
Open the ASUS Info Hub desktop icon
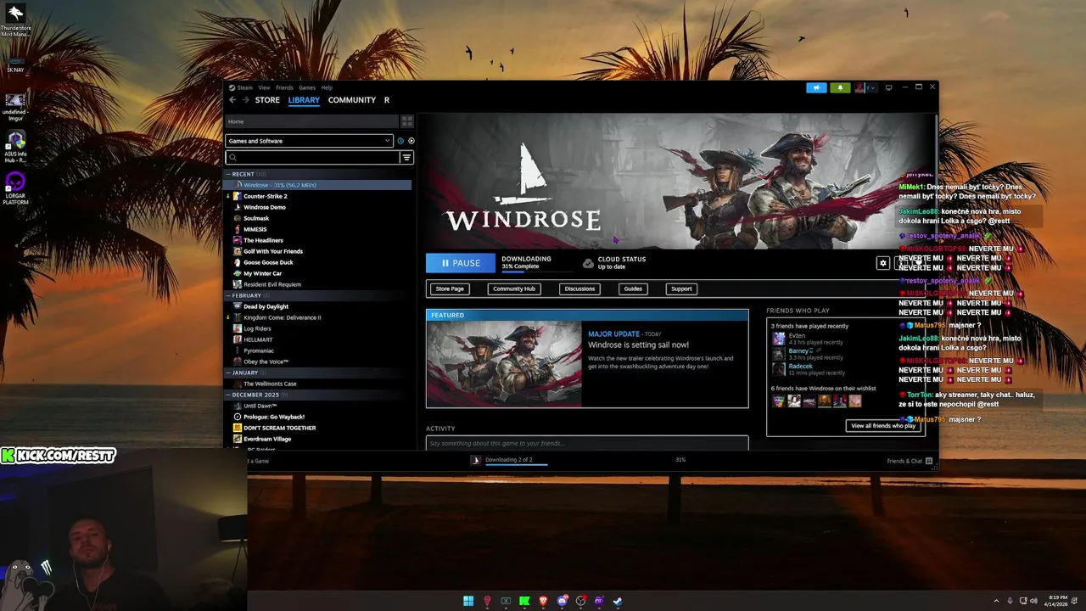point(15,147)
